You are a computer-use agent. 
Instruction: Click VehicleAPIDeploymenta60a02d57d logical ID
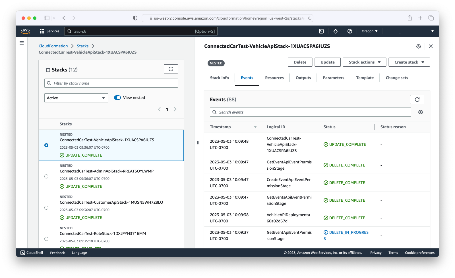288,218
